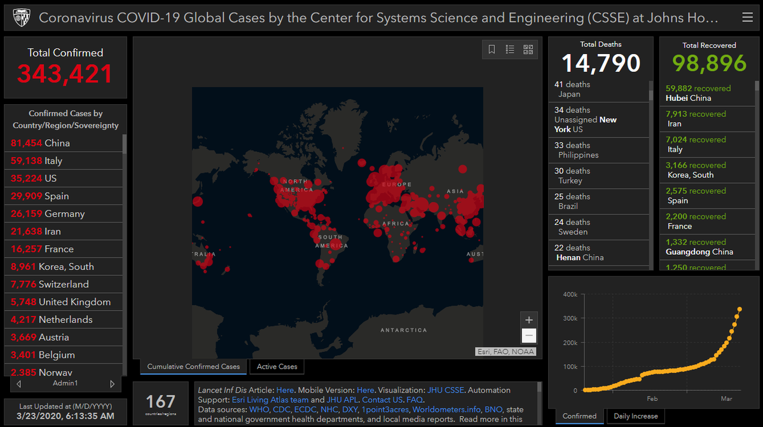Viewport: 763px width, 427px height.
Task: Zoom in on the map
Action: 529,320
